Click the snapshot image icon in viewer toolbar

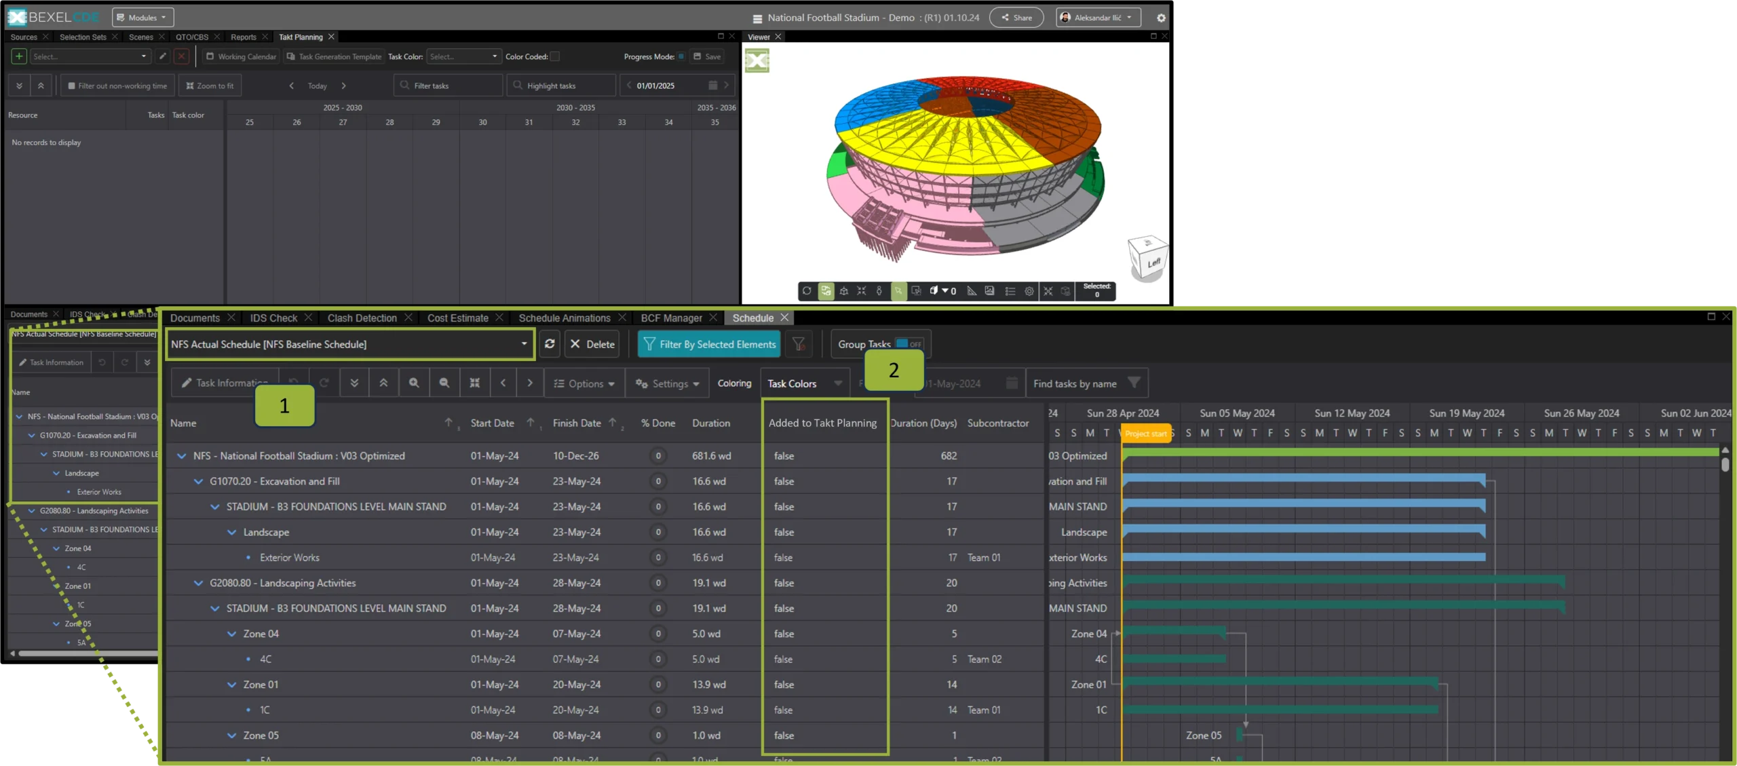[x=990, y=291]
